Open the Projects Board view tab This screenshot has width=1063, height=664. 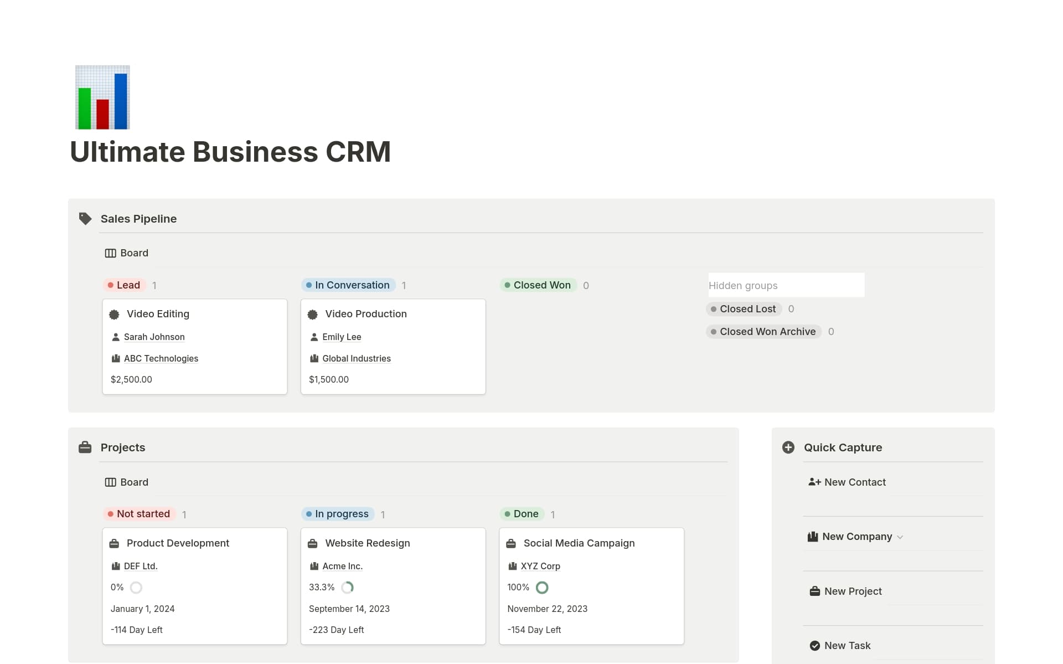tap(127, 482)
